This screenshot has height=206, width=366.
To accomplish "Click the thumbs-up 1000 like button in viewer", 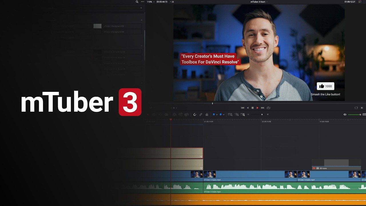I will pyautogui.click(x=325, y=86).
